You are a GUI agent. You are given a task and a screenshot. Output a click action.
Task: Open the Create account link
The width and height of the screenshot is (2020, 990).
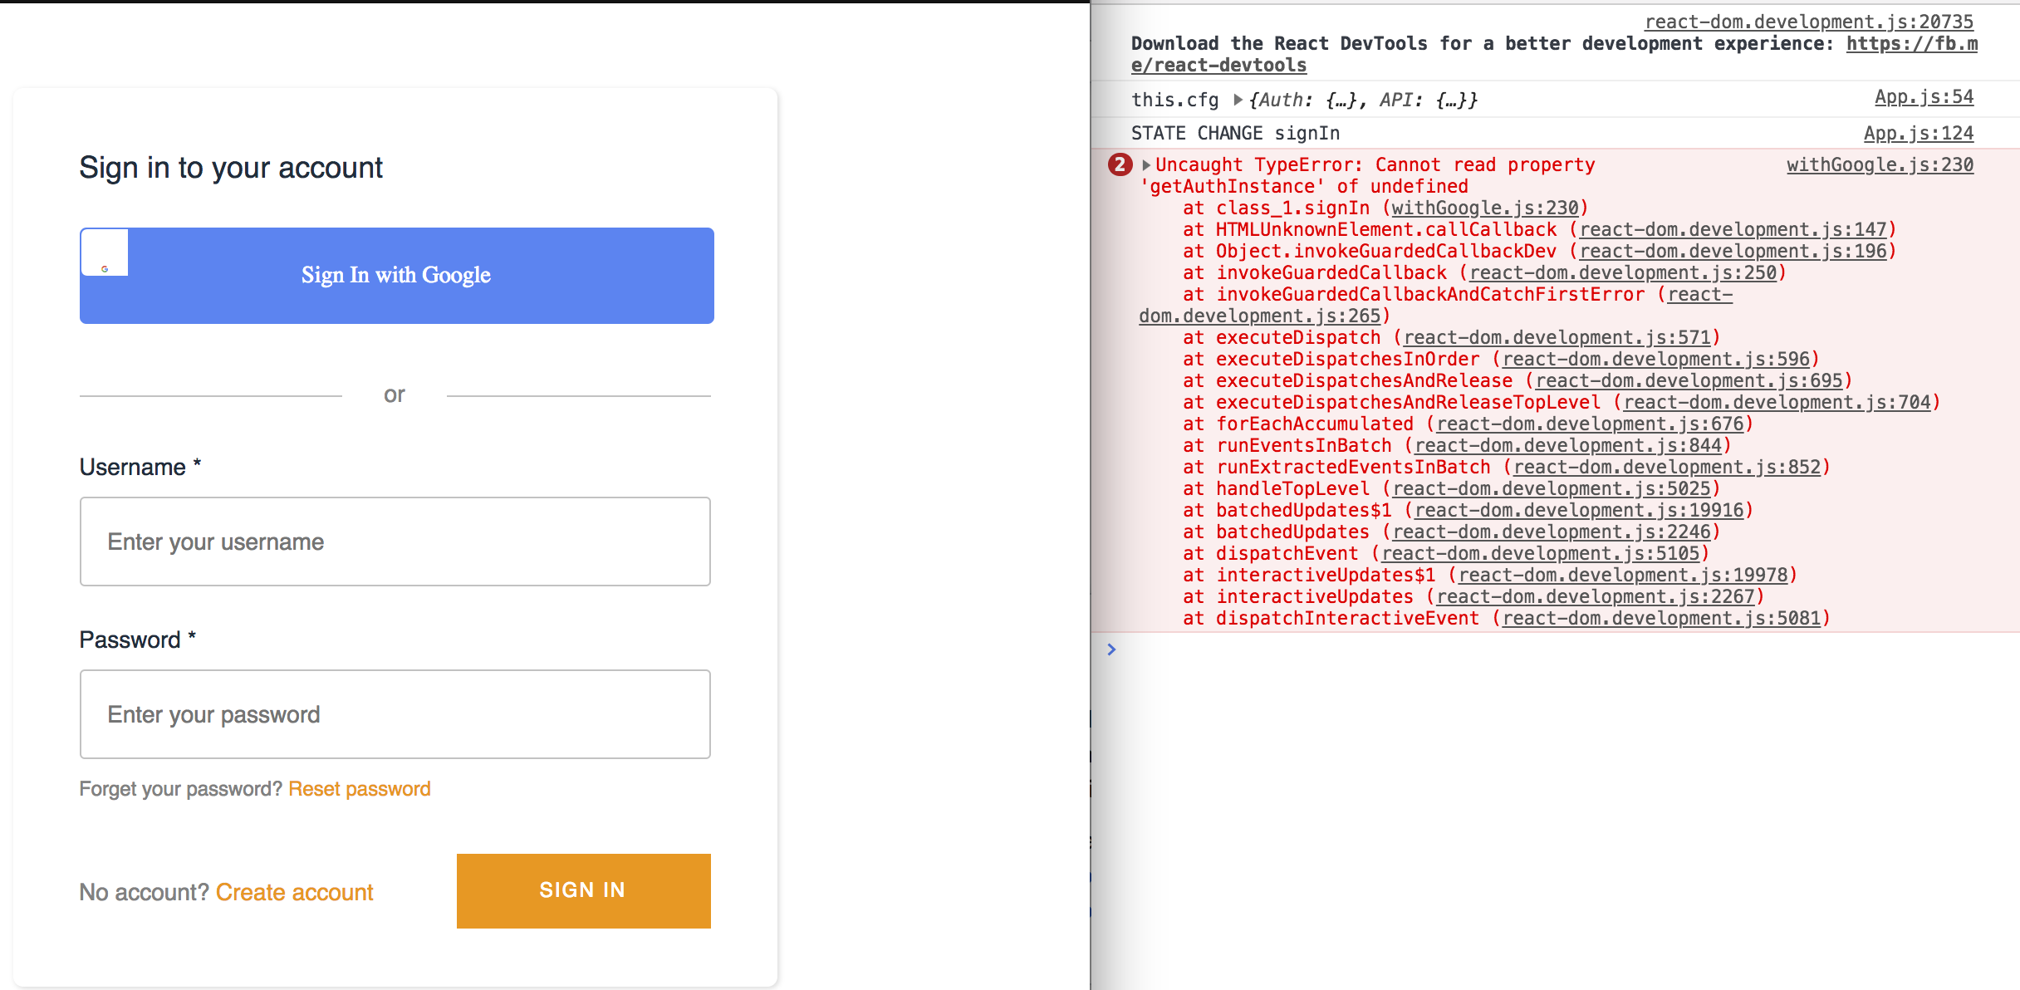coord(294,892)
